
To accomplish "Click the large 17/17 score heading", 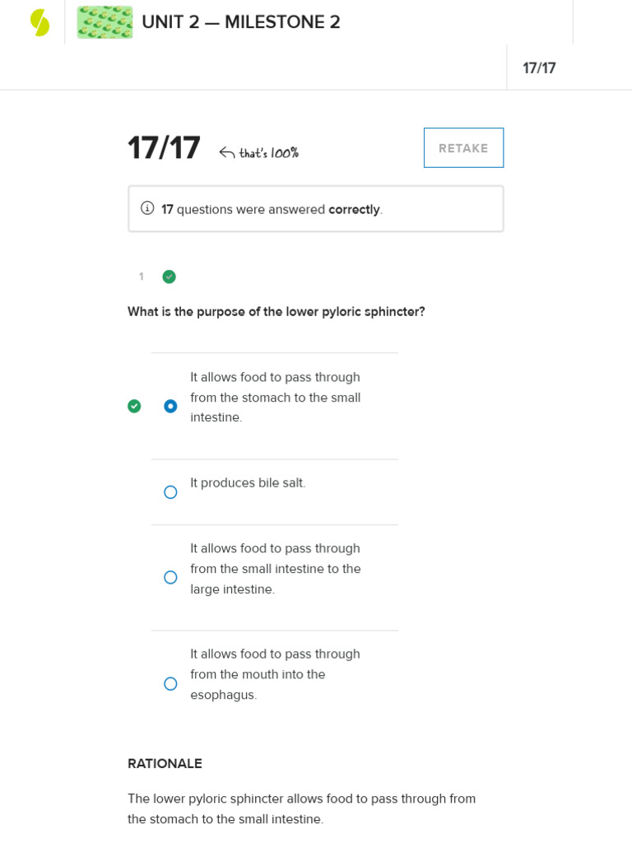I will point(164,148).
